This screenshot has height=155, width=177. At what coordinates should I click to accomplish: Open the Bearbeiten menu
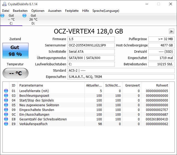point(20,11)
